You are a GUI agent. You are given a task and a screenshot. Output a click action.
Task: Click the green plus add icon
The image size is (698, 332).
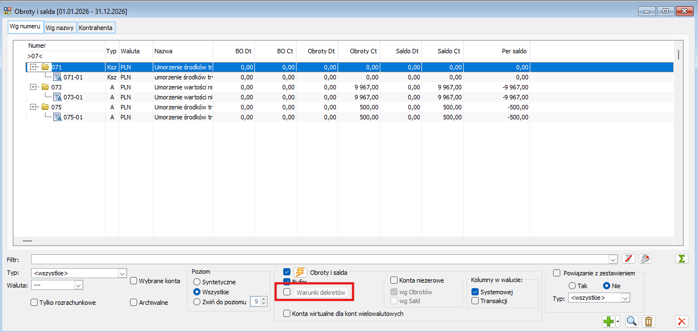(609, 321)
